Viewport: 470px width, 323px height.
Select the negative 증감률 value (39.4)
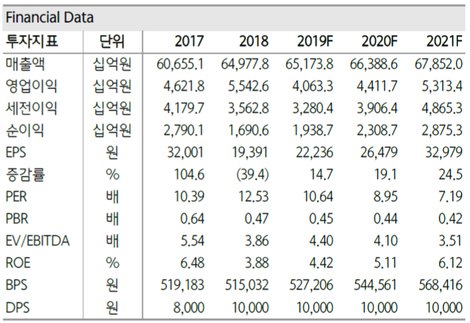point(252,174)
